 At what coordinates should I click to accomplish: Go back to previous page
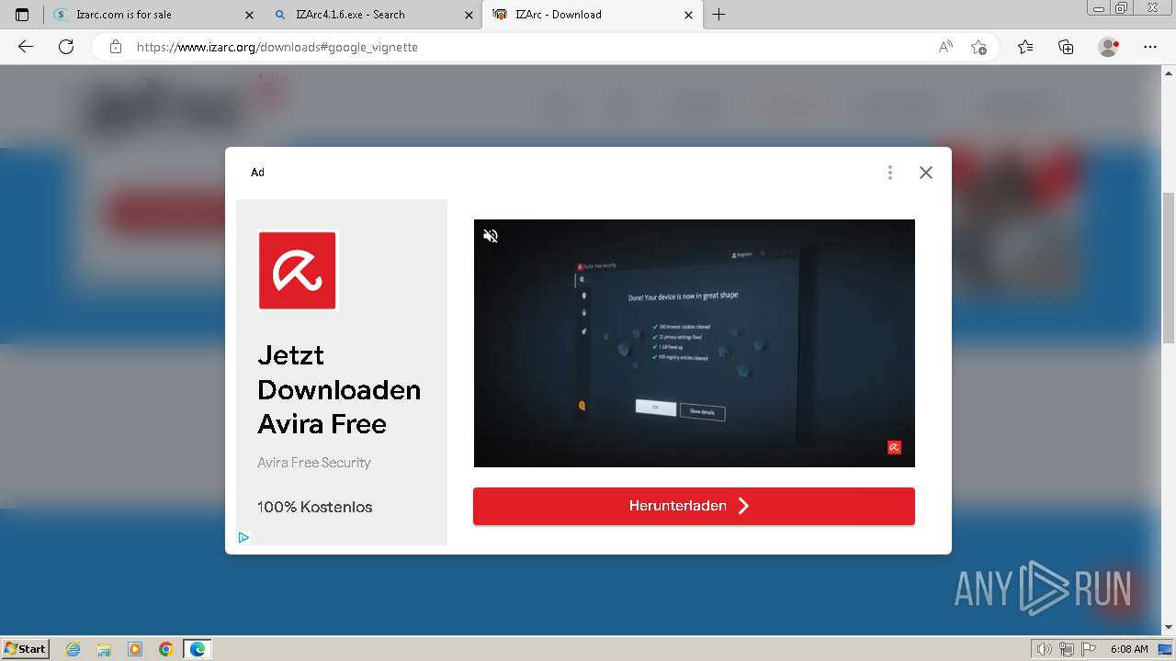tap(26, 47)
